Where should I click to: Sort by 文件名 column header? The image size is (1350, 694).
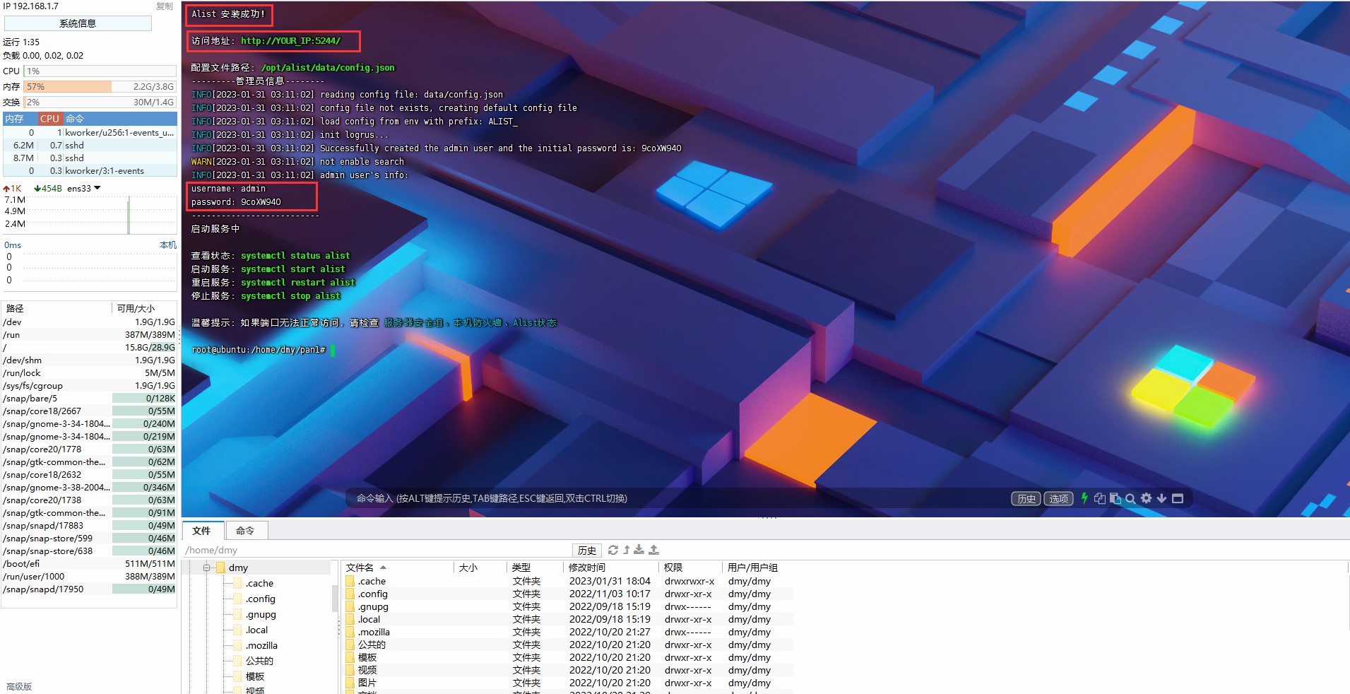398,567
